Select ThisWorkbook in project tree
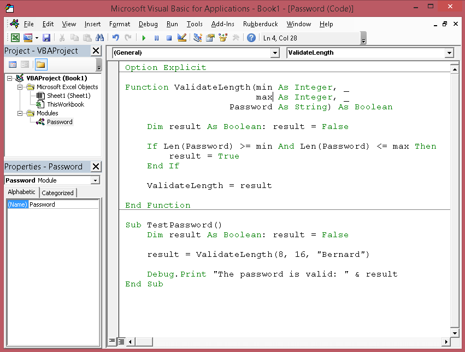The height and width of the screenshot is (352, 465). [x=66, y=104]
